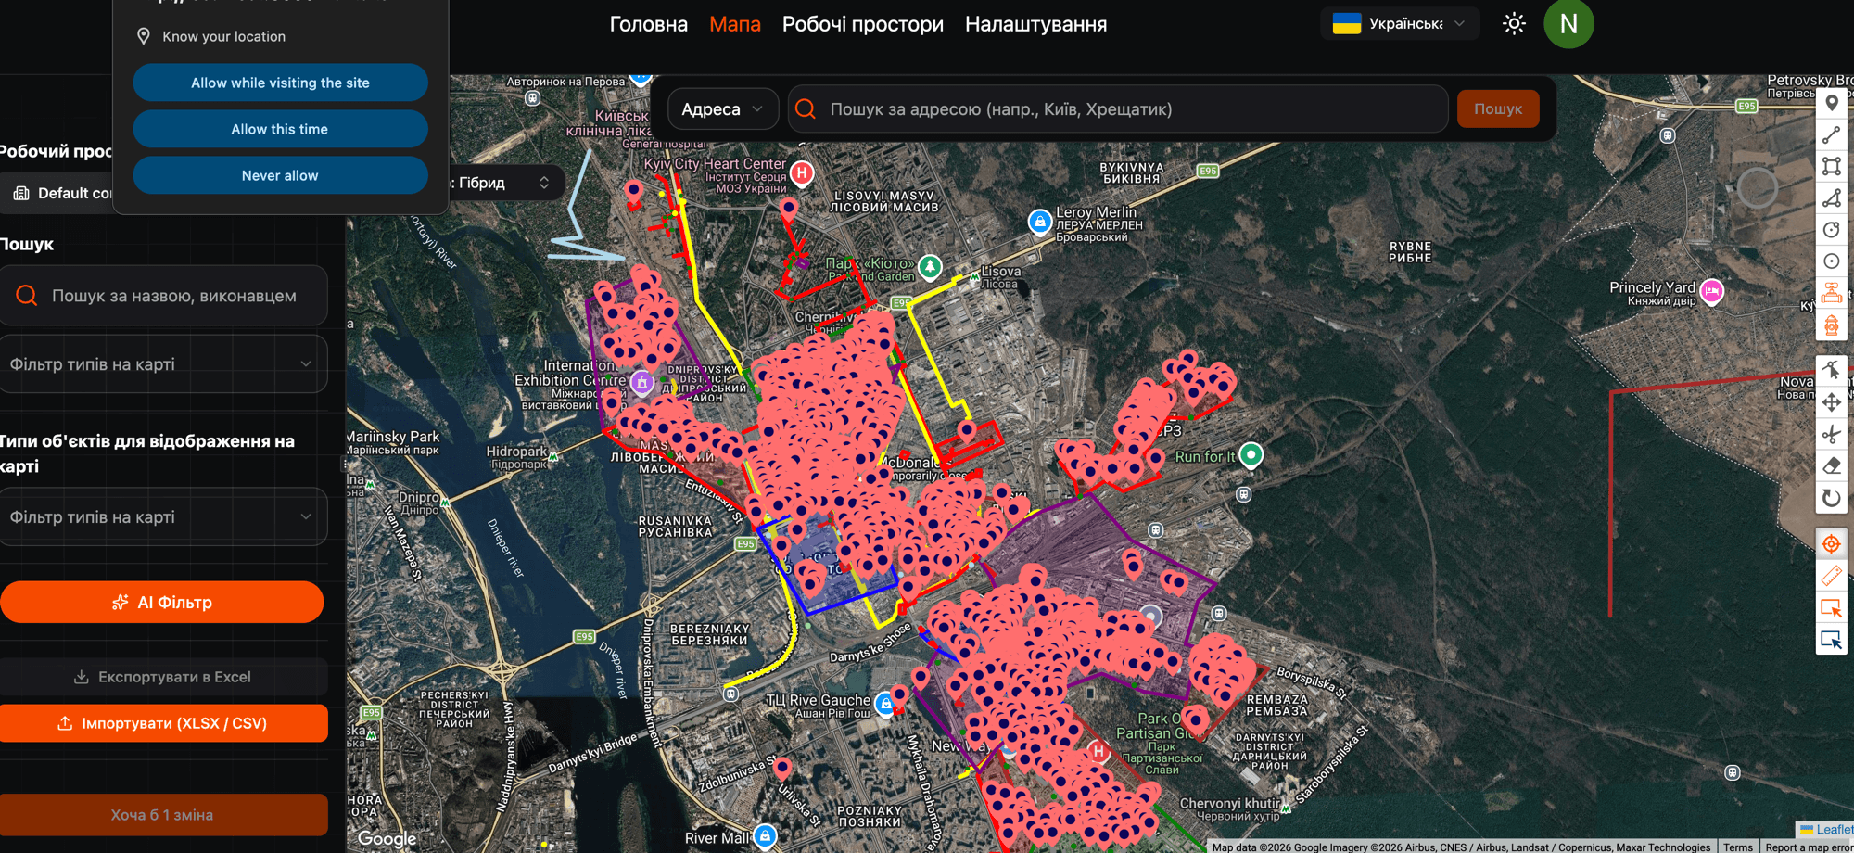This screenshot has height=853, width=1854.
Task: Click Імпортувати (XLSX / CSV) button
Action: (x=162, y=723)
